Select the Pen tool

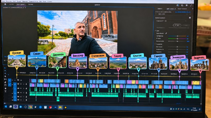point(5,82)
